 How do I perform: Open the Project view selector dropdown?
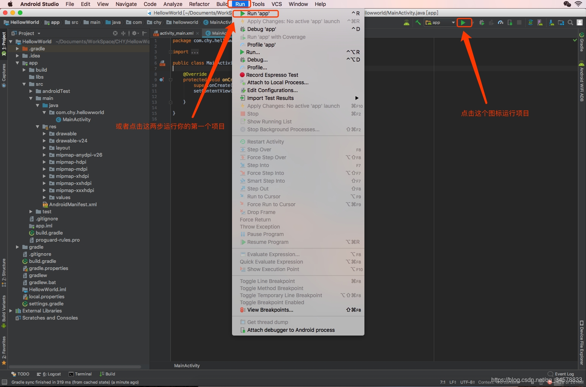(26, 33)
